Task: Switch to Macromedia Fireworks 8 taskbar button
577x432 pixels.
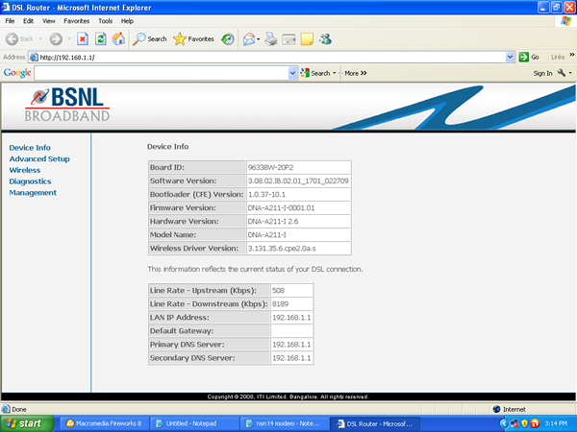Action: pos(104,423)
